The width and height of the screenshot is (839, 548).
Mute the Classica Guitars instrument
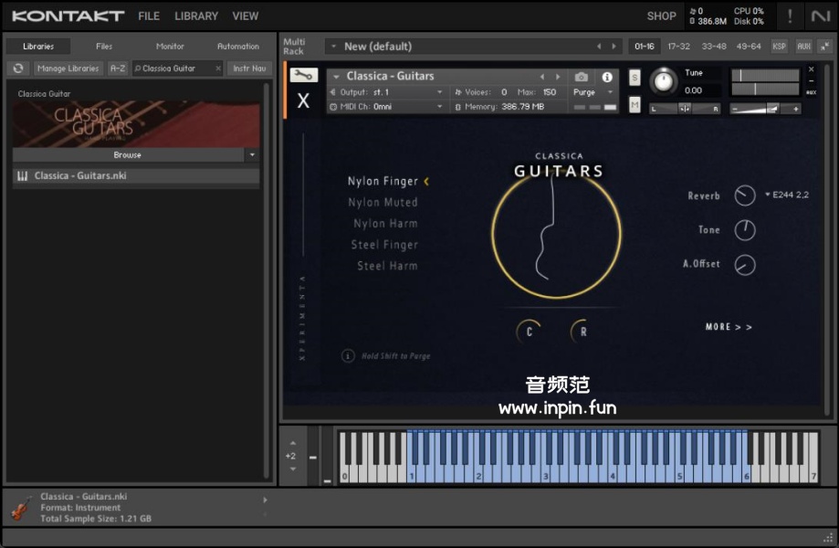634,106
